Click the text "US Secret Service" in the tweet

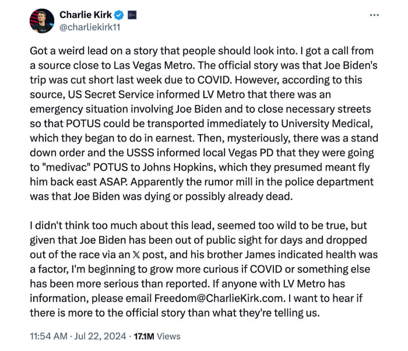coord(111,94)
